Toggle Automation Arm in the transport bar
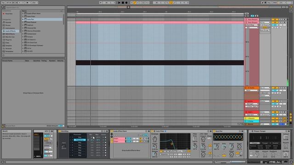294x165 pixels. pyautogui.click(x=135, y=3)
